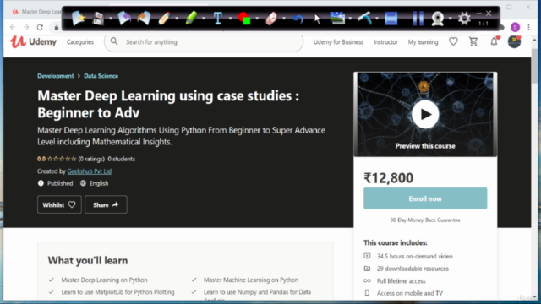Select the mouse cursor pointer tool
The width and height of the screenshot is (541, 304).
[318, 19]
